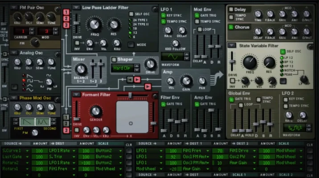The height and width of the screenshot is (178, 319).
Task: Open the Filt1 Freq destination dropdown in Rotary1 row
Action: pos(74,169)
